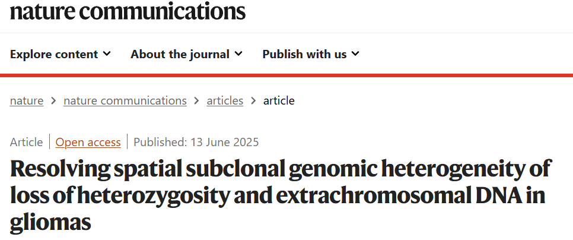Click breadcrumb arrow after the nature link
The image size is (573, 240).
(x=53, y=101)
